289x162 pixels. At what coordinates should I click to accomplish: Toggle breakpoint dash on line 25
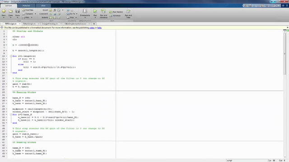tap(6, 98)
